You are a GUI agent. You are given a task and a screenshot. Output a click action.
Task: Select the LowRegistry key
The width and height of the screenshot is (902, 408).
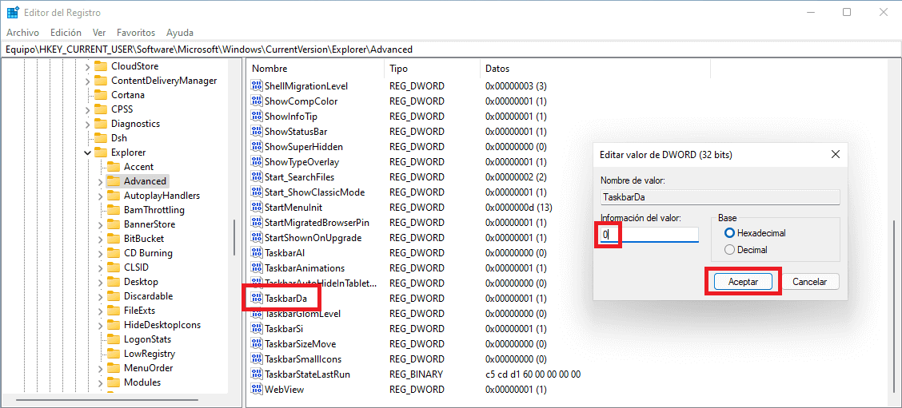pyautogui.click(x=150, y=354)
